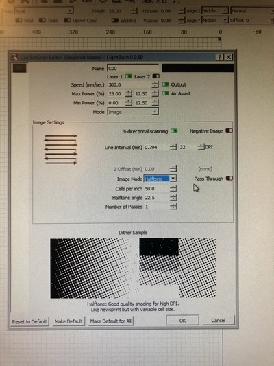Click the Reset to Default button
The image size is (274, 366).
coord(29,321)
